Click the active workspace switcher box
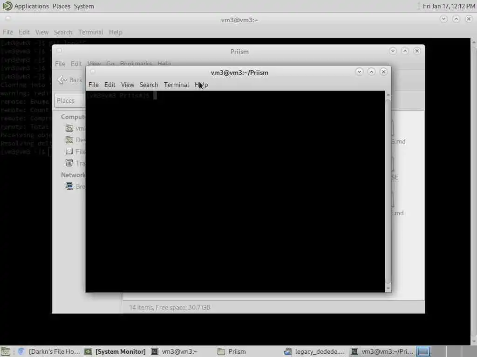The width and height of the screenshot is (477, 357). [423, 351]
